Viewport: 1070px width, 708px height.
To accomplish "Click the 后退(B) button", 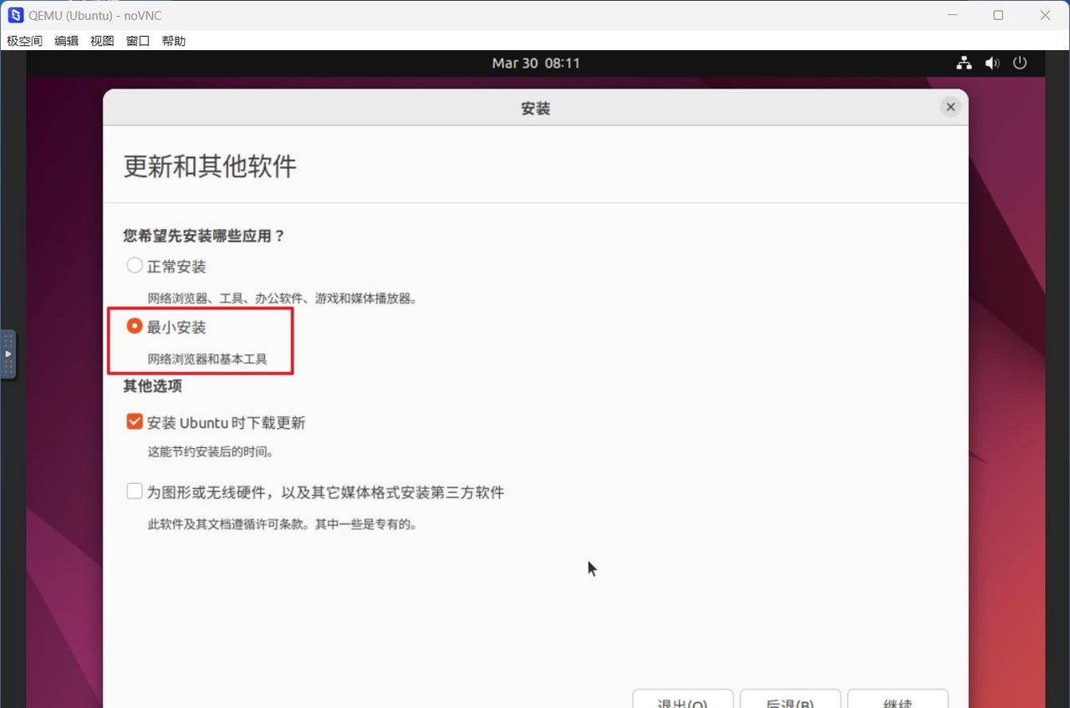I will coord(790,699).
